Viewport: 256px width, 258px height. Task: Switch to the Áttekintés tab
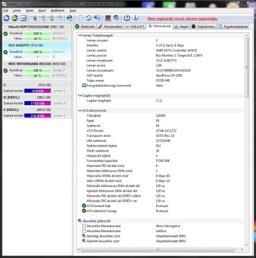(85, 26)
